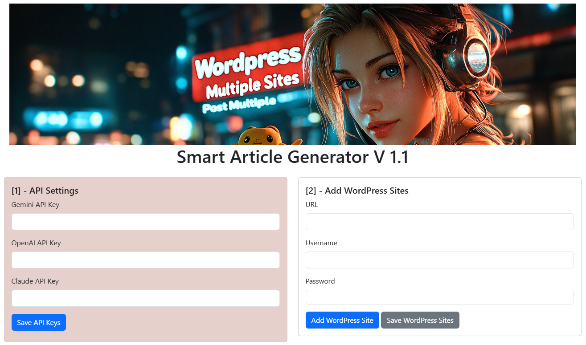
Task: Click the "Password" label
Action: [320, 281]
